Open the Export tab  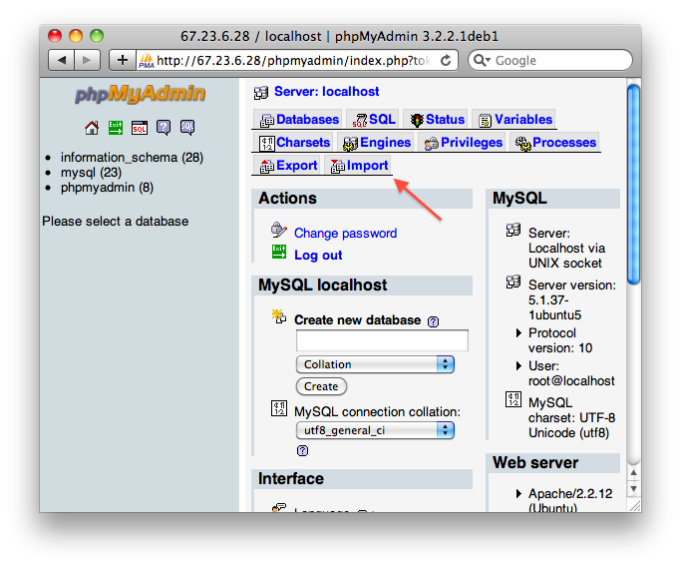tap(288, 166)
